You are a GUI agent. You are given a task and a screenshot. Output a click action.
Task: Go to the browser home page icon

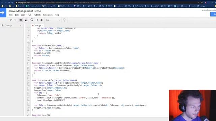(x=12, y=3)
